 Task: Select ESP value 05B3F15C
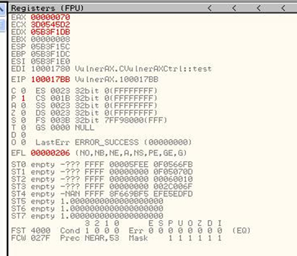click(50, 46)
